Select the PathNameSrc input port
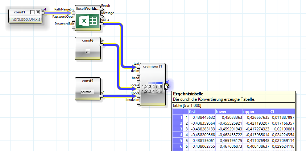This screenshot has width=306, height=151. coord(73,13)
